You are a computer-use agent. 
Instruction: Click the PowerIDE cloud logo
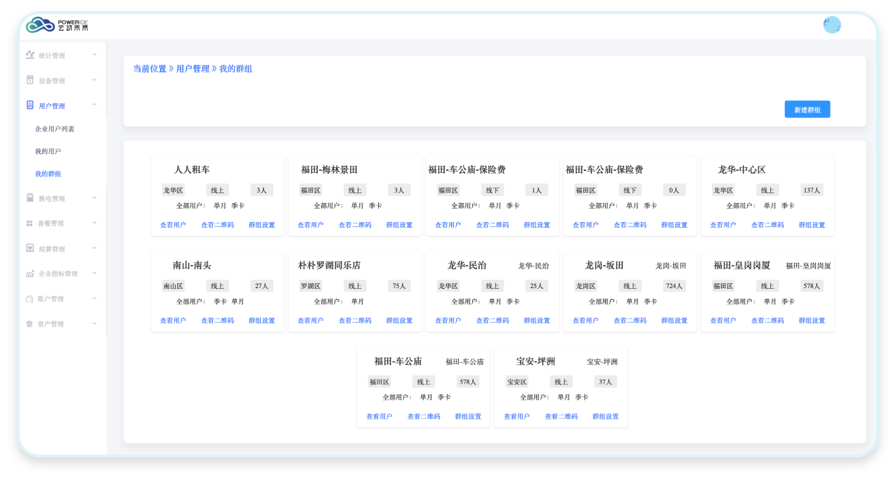(x=41, y=25)
